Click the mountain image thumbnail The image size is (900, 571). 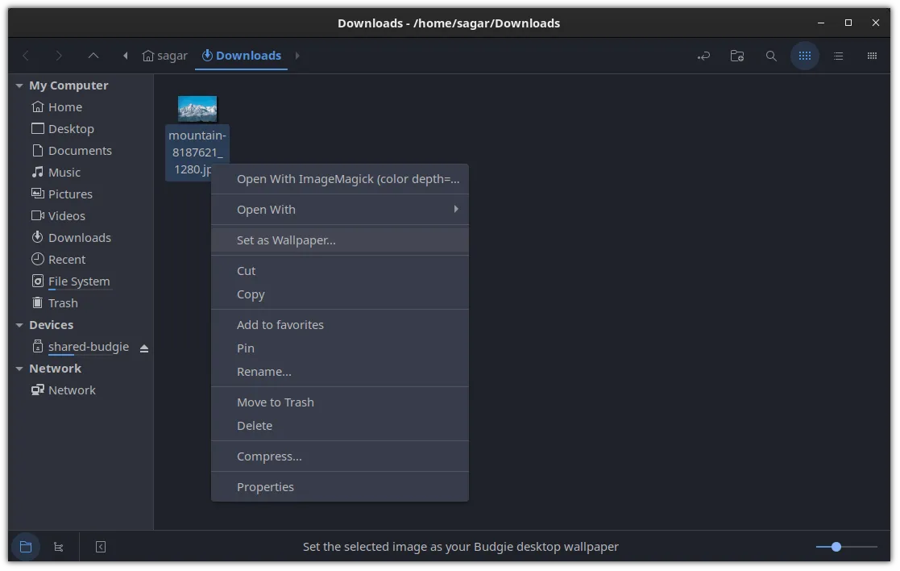pos(197,109)
